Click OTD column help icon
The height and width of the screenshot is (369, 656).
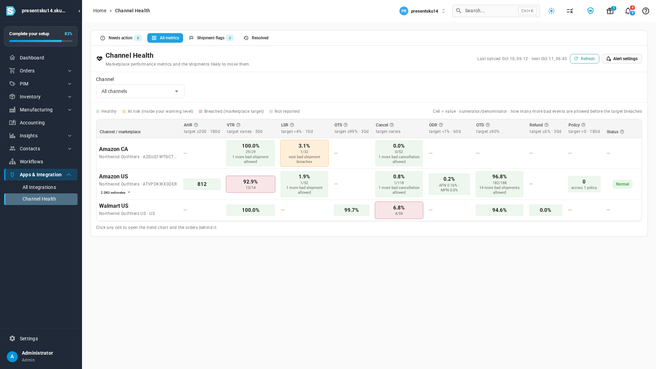pos(488,125)
